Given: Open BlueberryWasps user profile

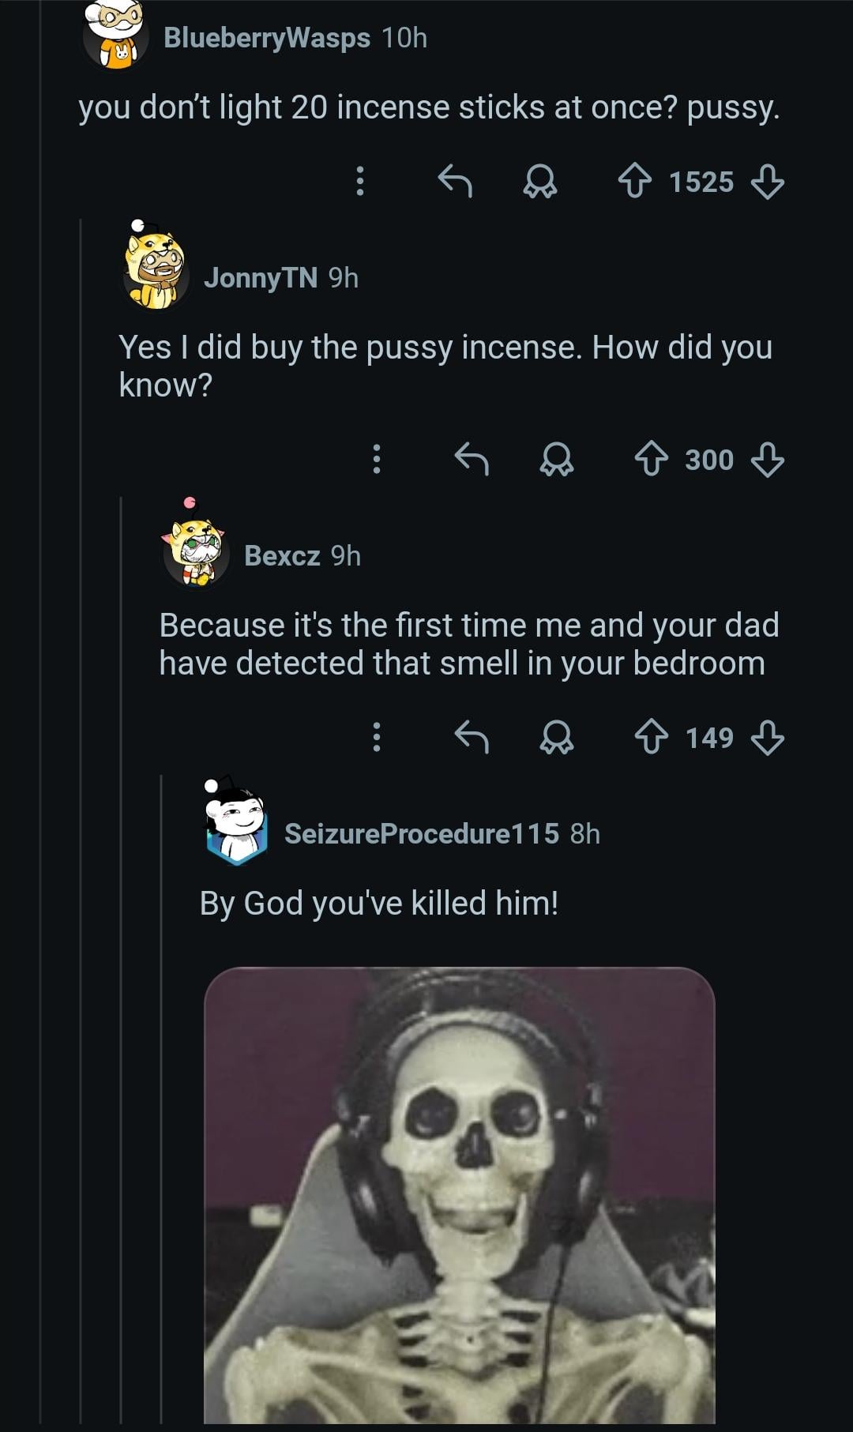Looking at the screenshot, I should coord(266,38).
